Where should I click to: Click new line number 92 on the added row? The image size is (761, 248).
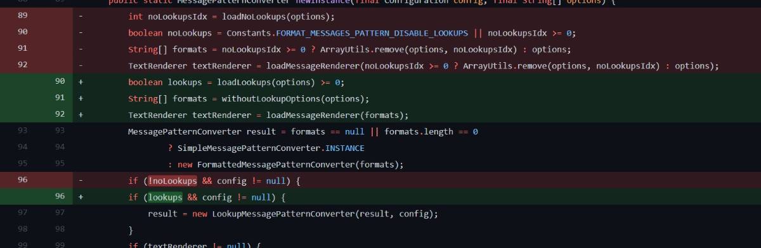[60, 115]
